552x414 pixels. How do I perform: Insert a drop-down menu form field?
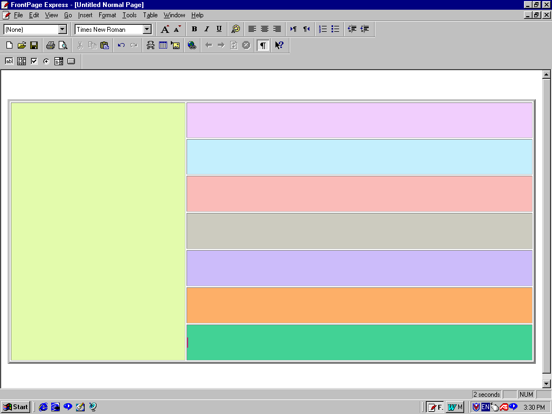[59, 61]
